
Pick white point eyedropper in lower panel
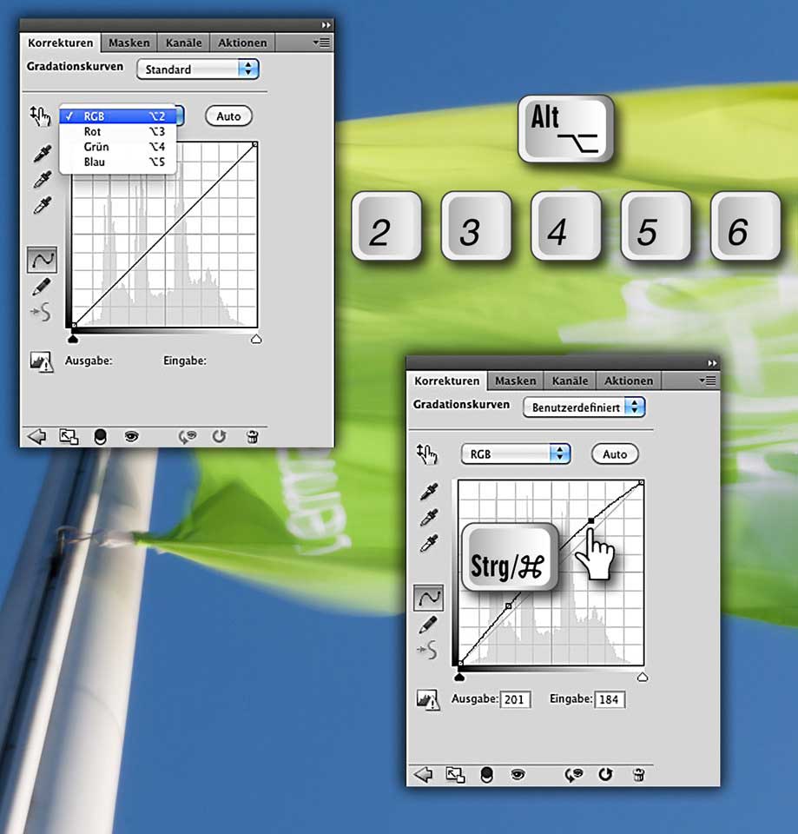pyautogui.click(x=429, y=543)
